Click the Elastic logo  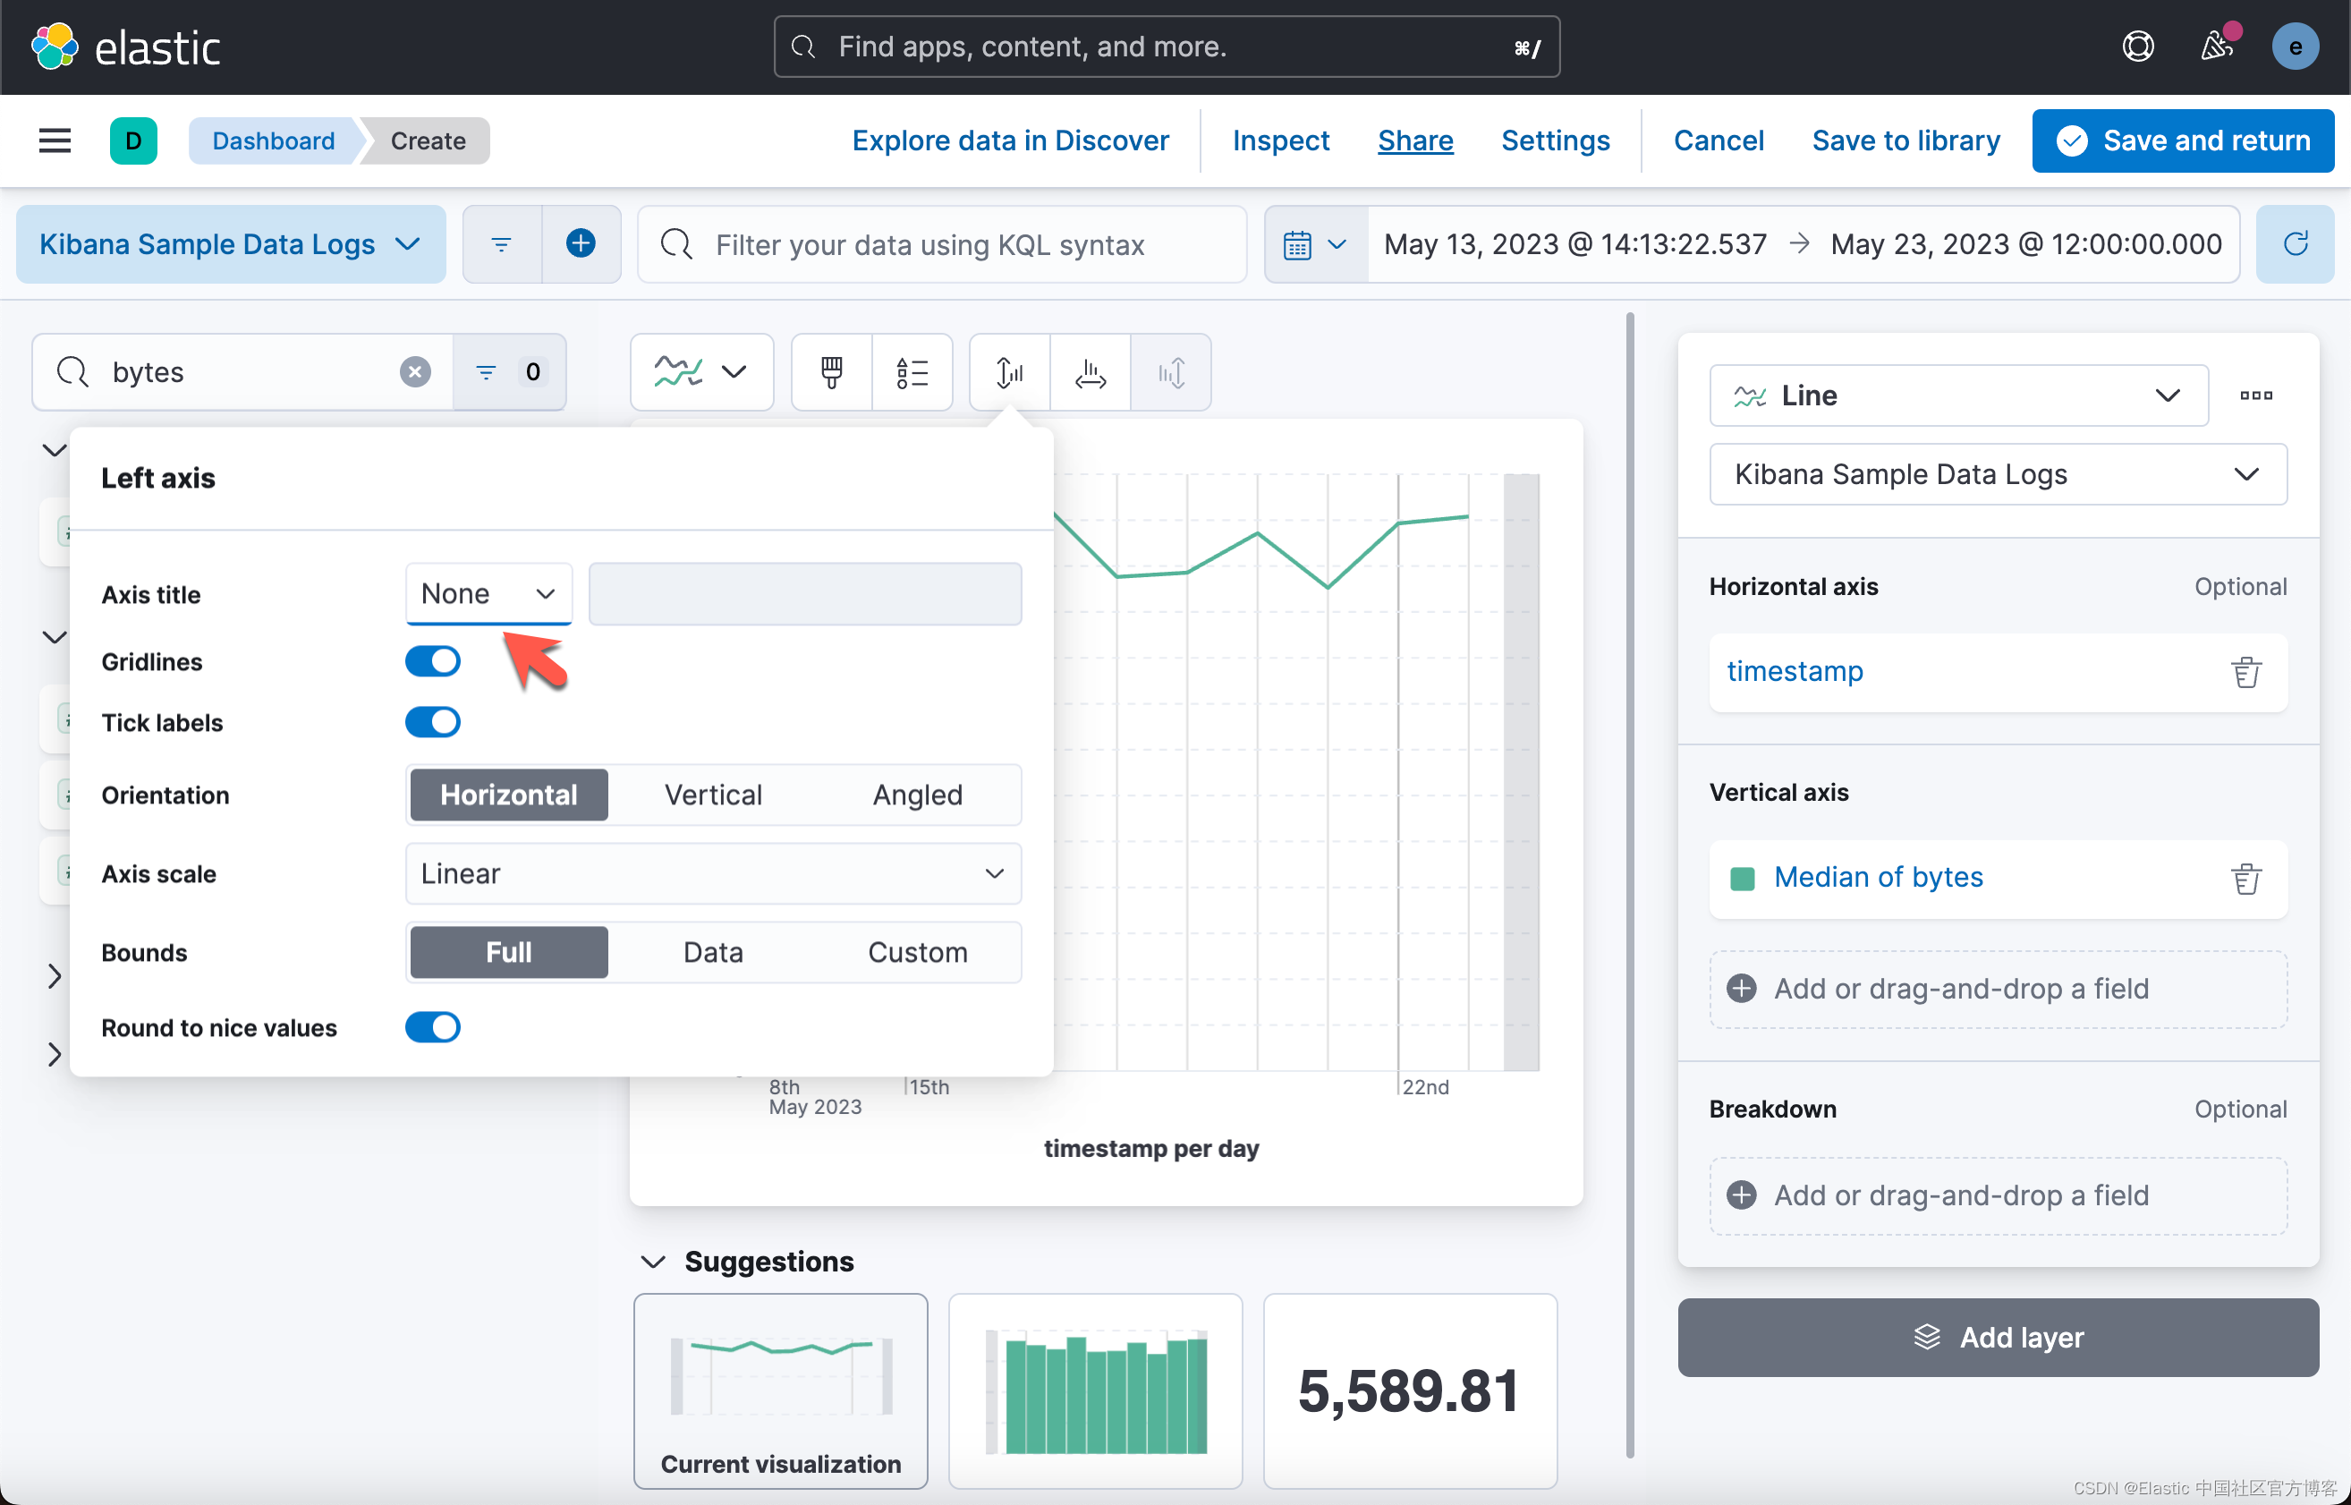coord(126,47)
